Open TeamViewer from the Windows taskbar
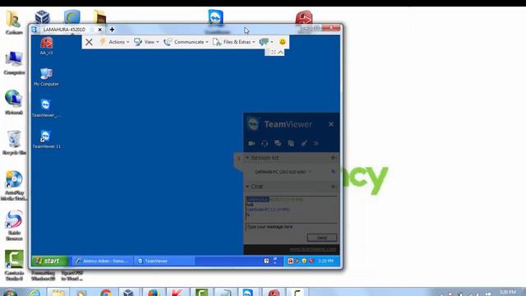 tap(248, 293)
